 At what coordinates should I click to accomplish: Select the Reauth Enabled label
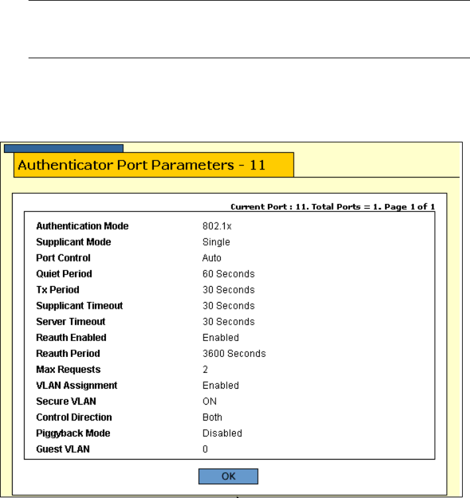pos(71,337)
